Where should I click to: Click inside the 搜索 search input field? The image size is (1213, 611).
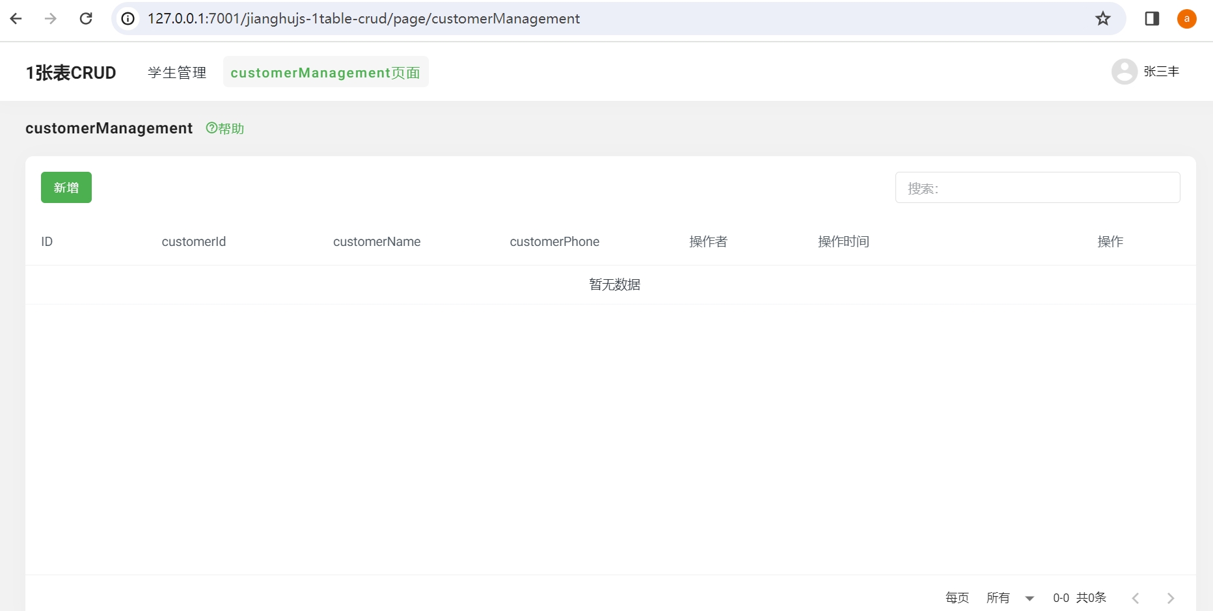click(x=1037, y=187)
